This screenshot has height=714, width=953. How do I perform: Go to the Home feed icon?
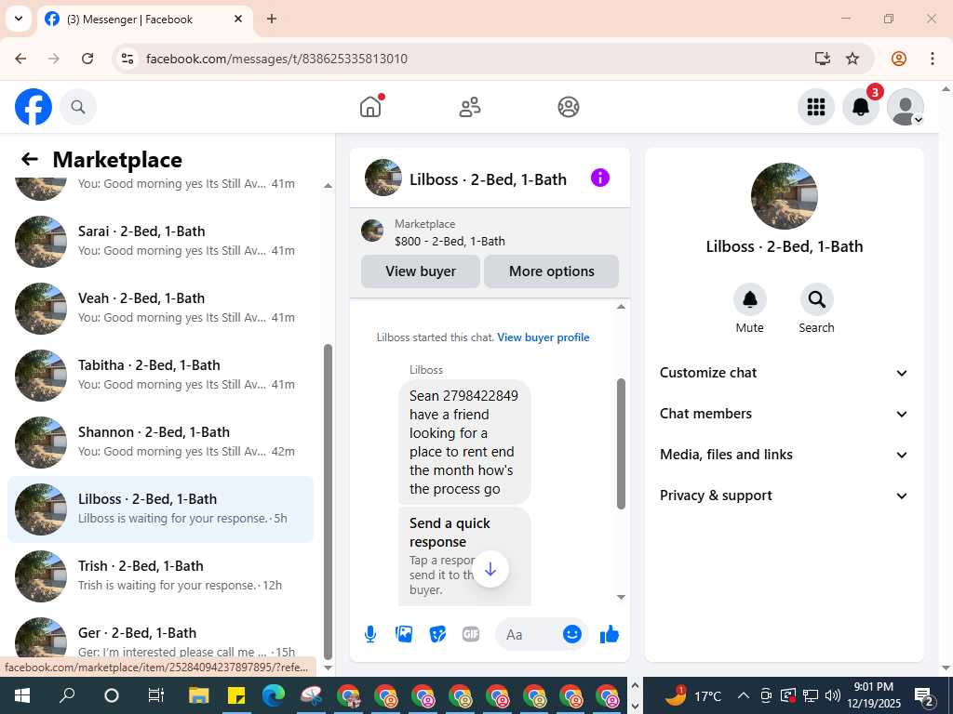(x=370, y=107)
